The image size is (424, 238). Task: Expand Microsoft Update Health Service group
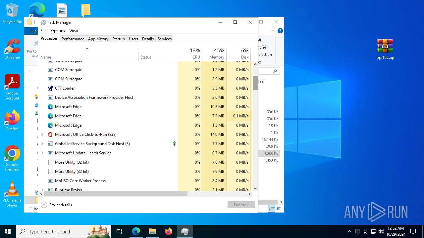click(42, 153)
